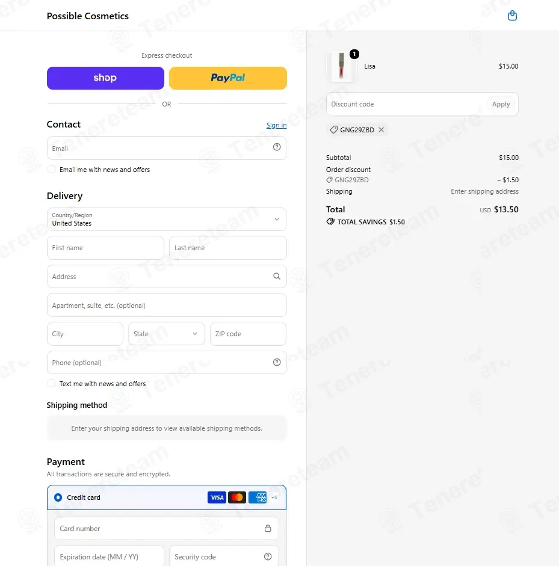559x566 pixels.
Task: Click the Phone field help icon
Action: click(277, 362)
